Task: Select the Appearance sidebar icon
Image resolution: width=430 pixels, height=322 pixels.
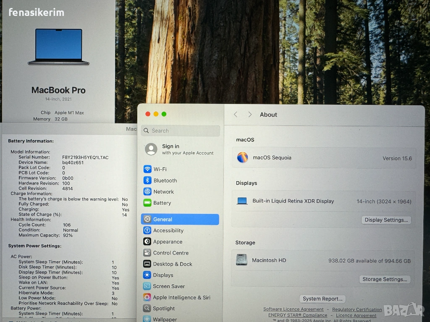Action: tap(147, 241)
